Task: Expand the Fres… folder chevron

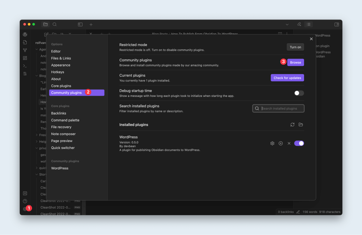Action: (x=37, y=135)
